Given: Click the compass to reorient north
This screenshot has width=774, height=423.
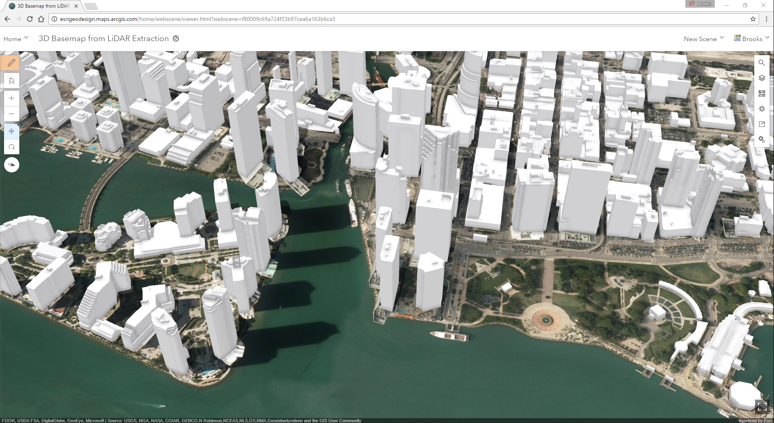Looking at the screenshot, I should (x=12, y=165).
